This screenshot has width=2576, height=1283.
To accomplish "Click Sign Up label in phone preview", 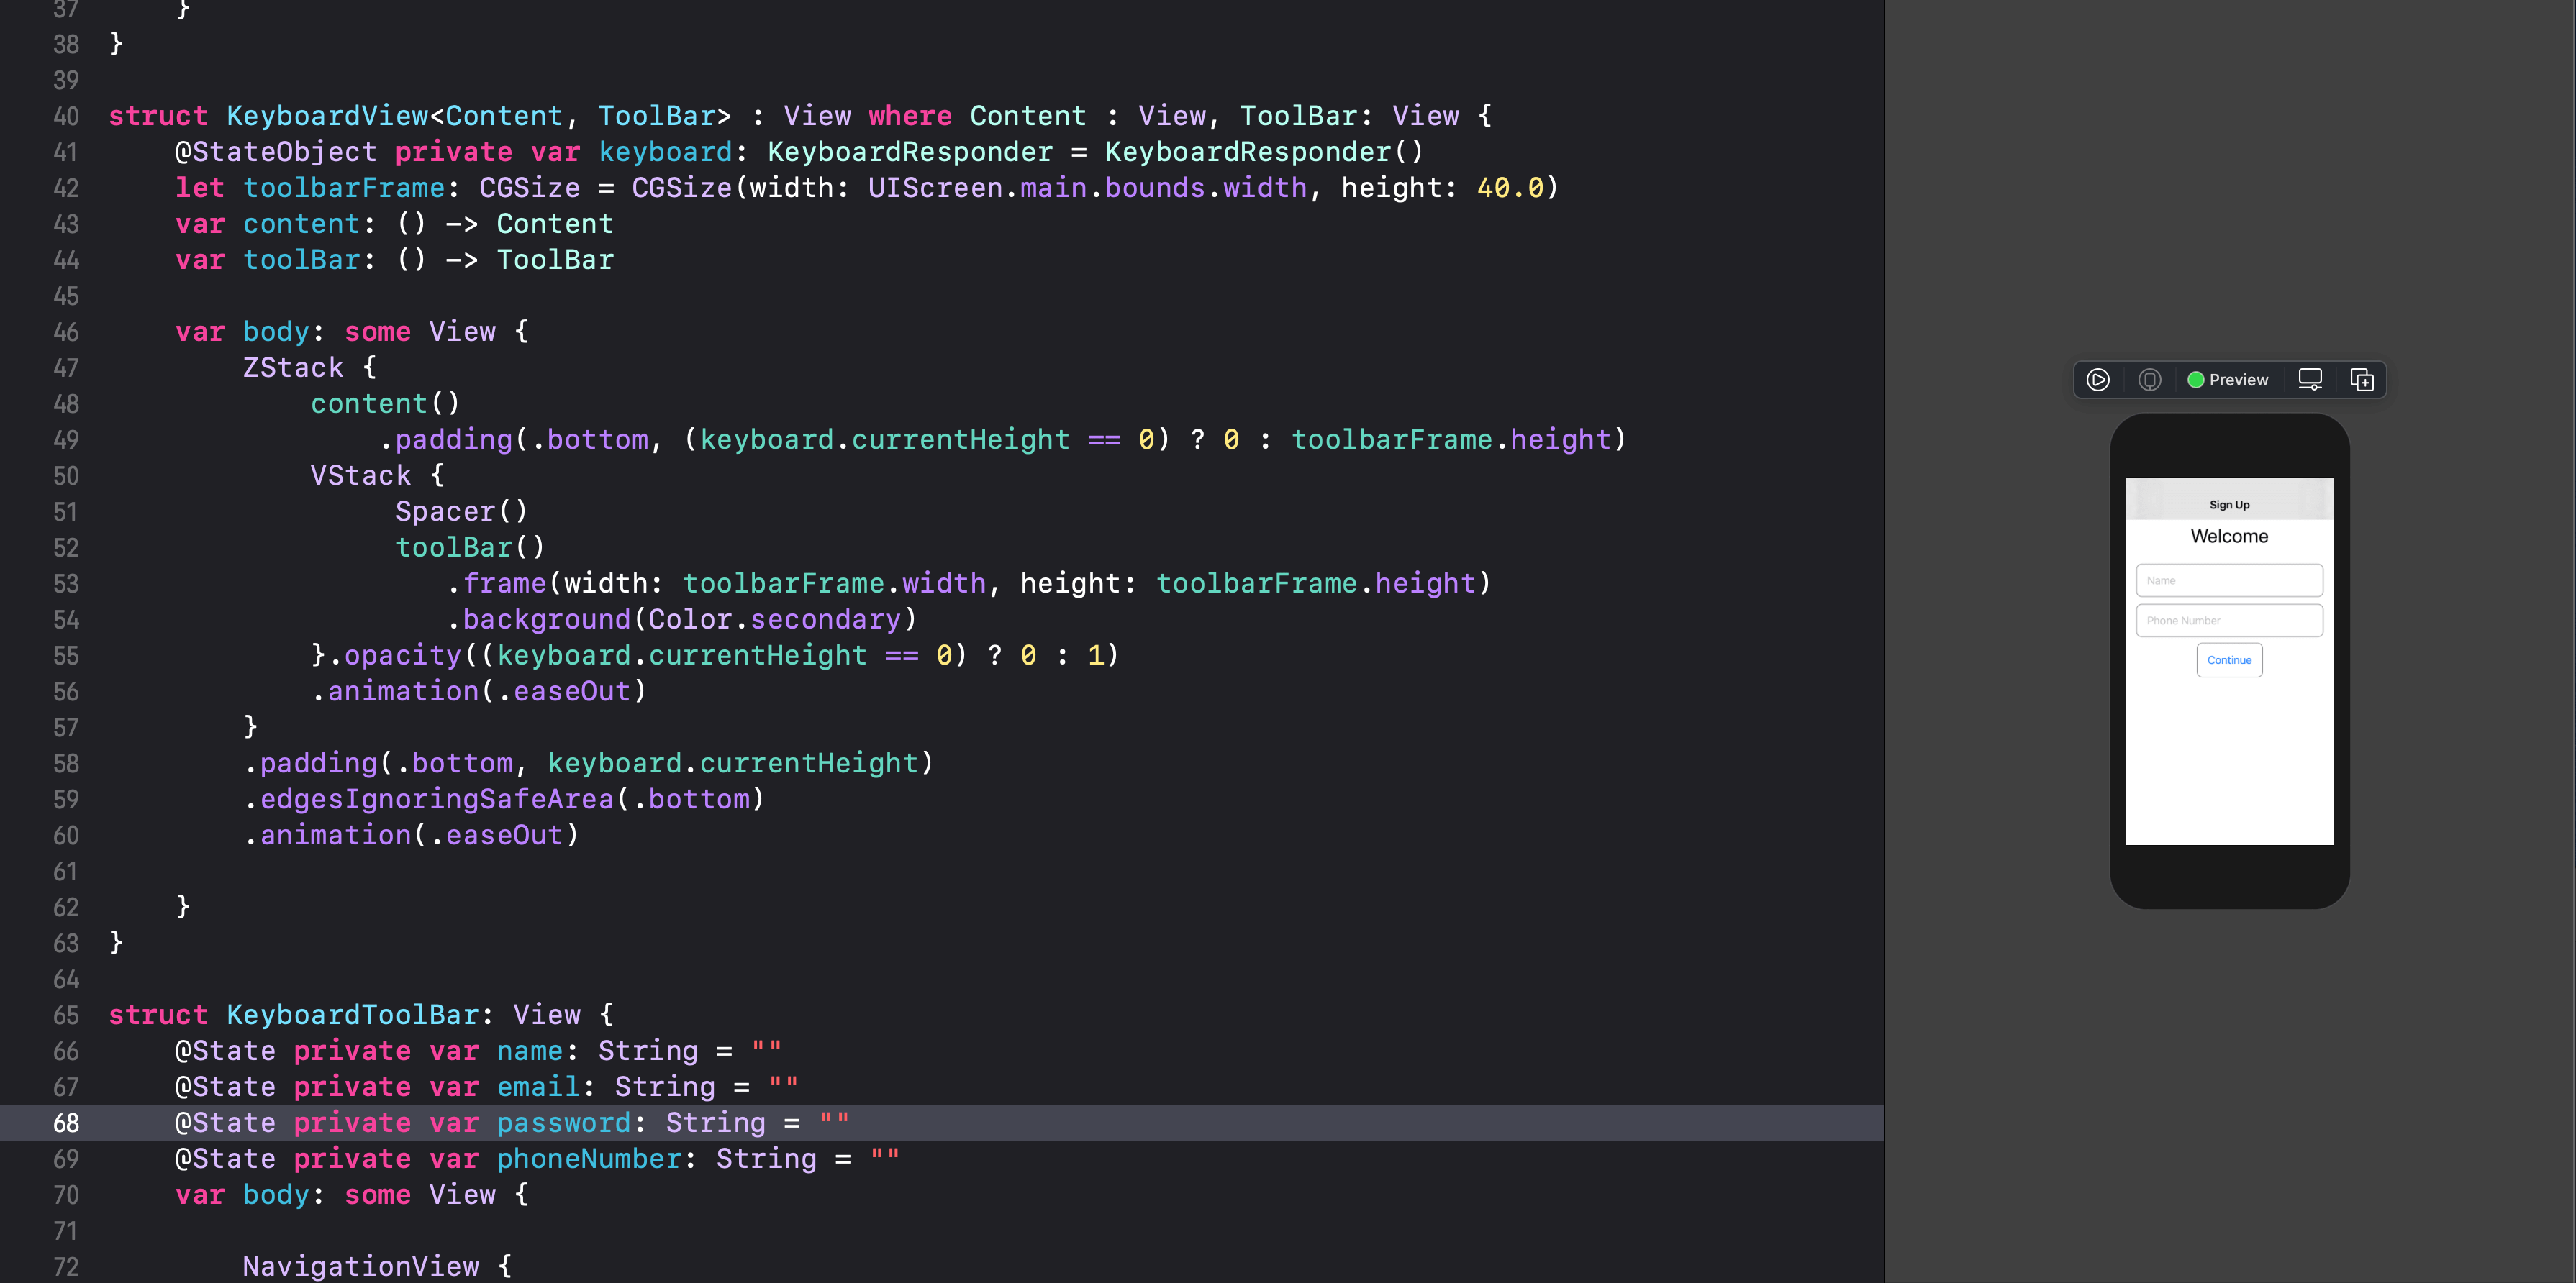I will [x=2229, y=504].
